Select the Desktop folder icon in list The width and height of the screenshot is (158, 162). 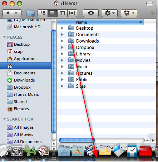tap(71, 28)
